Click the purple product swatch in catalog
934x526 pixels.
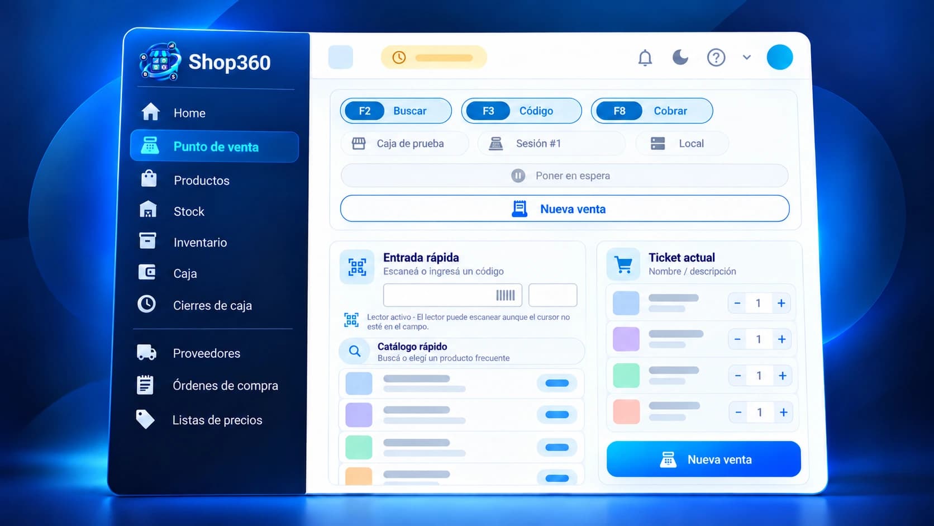tap(359, 415)
